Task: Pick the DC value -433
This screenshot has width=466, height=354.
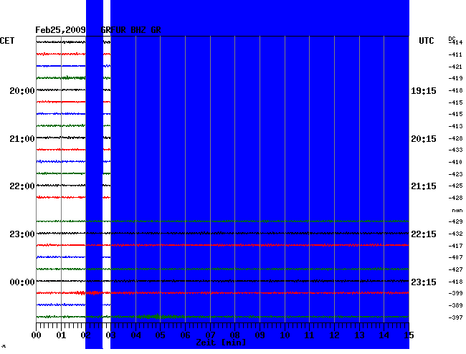Action: [x=455, y=150]
